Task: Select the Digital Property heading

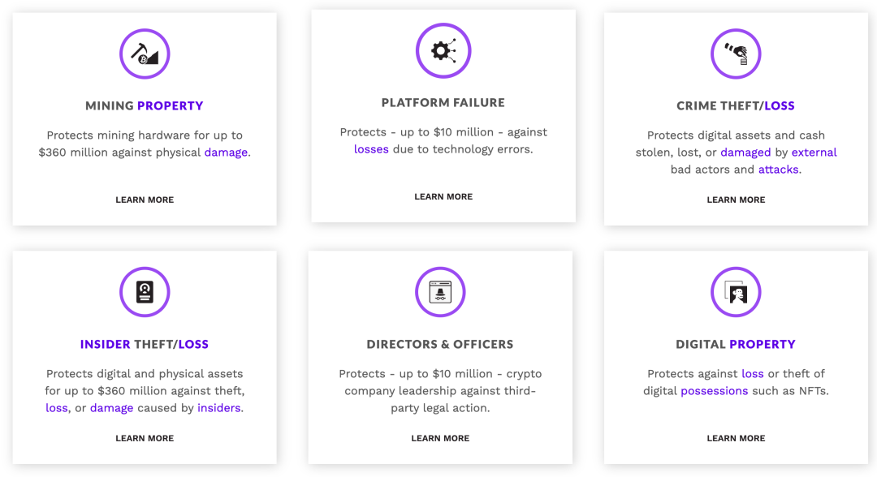Action: (x=736, y=344)
